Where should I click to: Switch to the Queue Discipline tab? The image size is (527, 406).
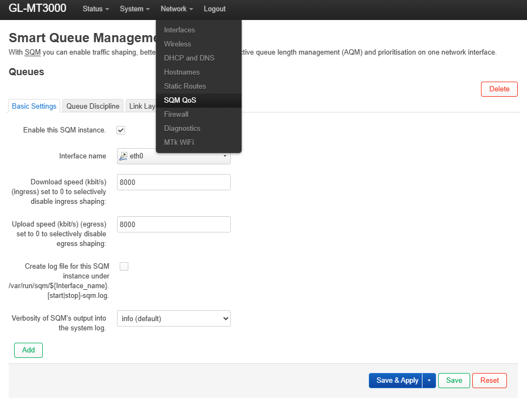[x=92, y=105]
